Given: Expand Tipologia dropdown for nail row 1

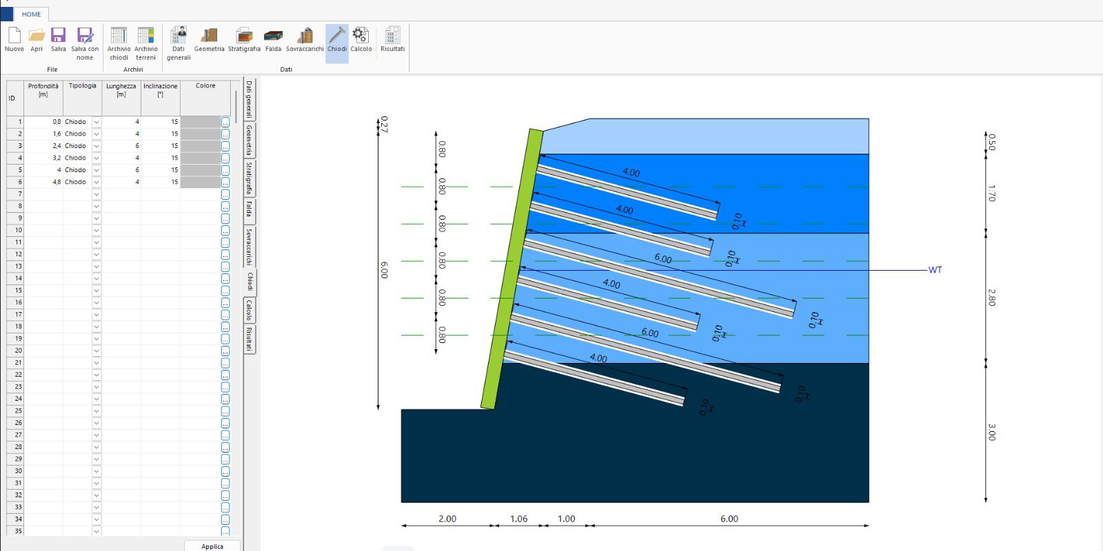Looking at the screenshot, I should (x=97, y=122).
